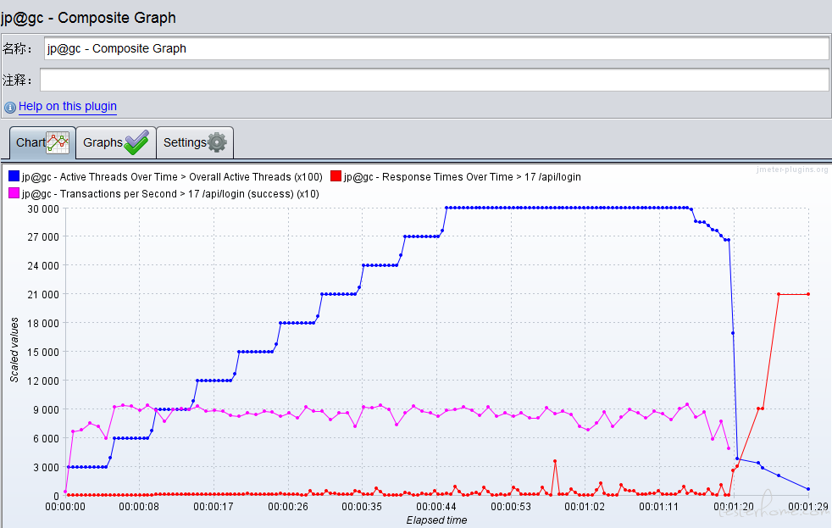Click the last red data point at 21 000

pyautogui.click(x=809, y=294)
